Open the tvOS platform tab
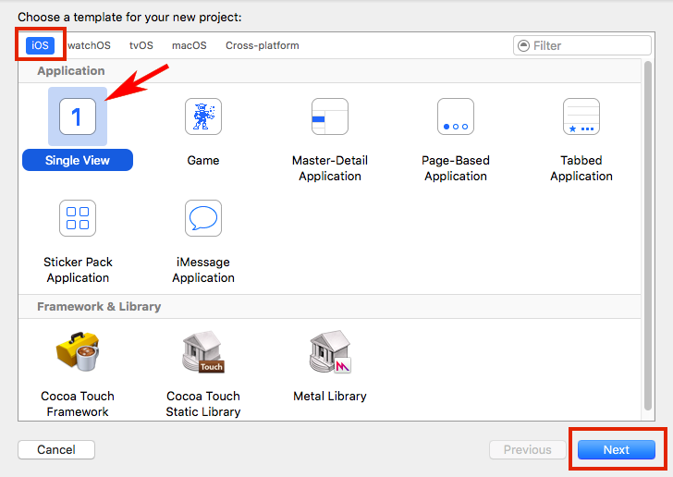 141,45
